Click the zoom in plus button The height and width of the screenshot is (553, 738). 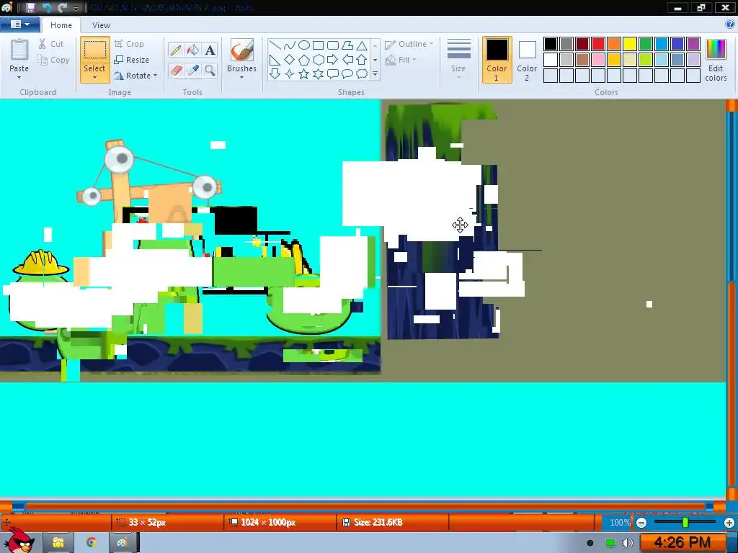(x=729, y=523)
